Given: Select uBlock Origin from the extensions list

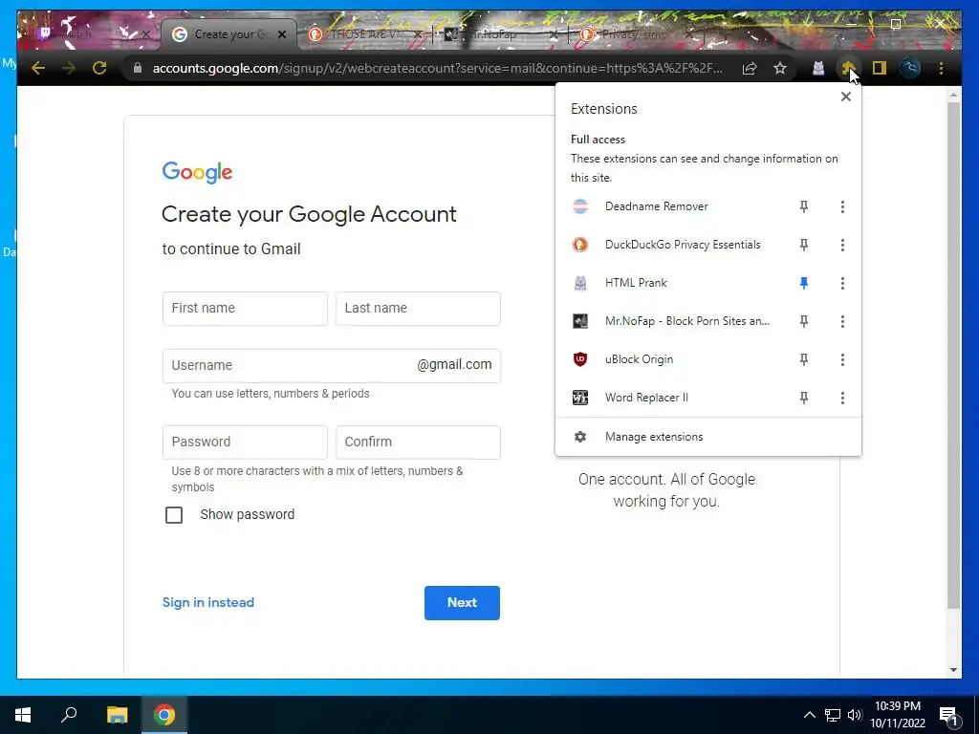Looking at the screenshot, I should point(639,359).
